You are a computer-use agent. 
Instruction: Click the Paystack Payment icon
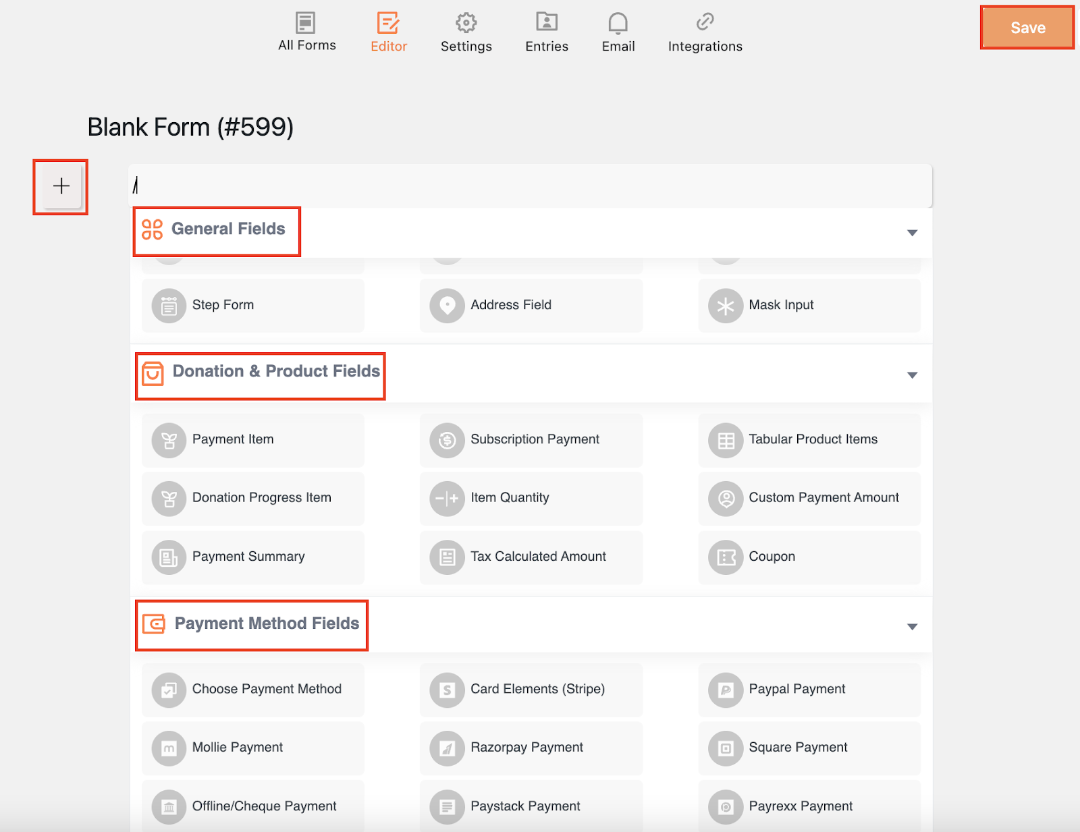[447, 807]
